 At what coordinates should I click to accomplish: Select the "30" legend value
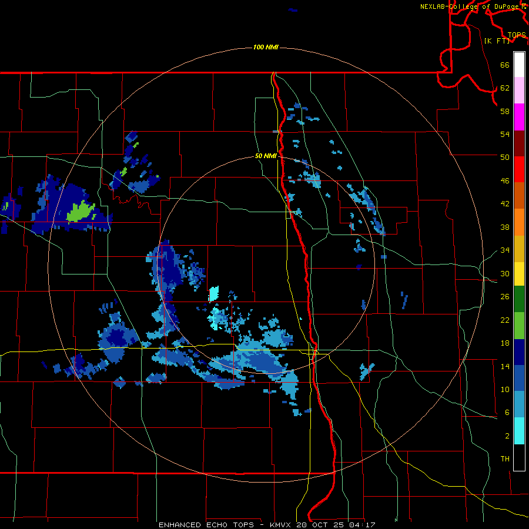tap(505, 273)
